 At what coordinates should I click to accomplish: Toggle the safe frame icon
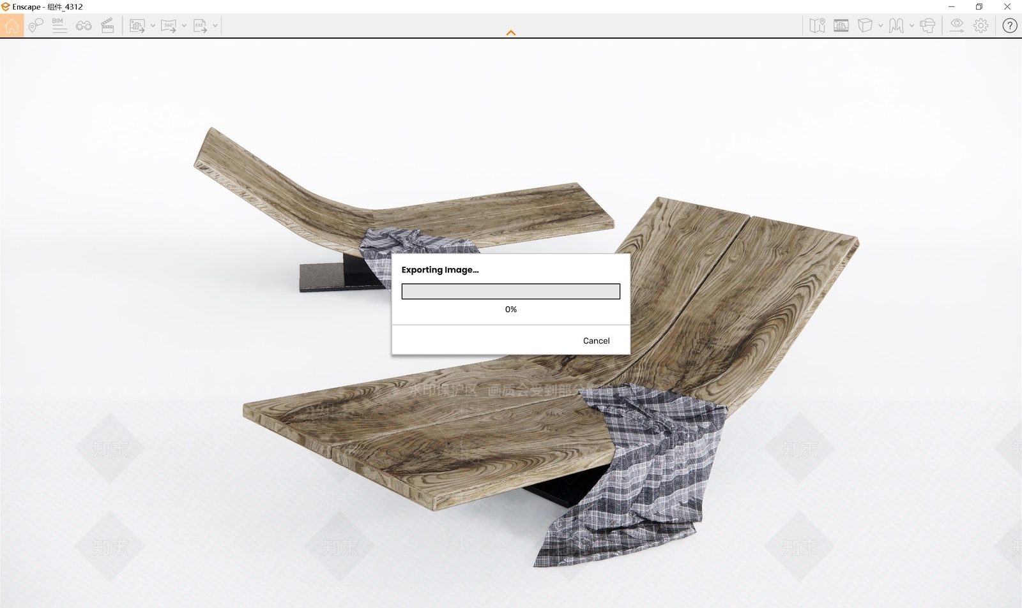coord(841,26)
